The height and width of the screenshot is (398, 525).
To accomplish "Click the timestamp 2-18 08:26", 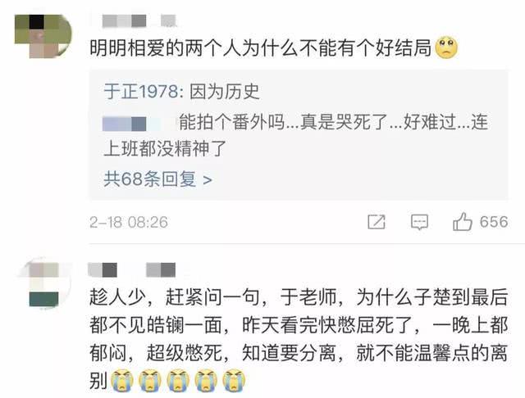I will click(x=129, y=222).
